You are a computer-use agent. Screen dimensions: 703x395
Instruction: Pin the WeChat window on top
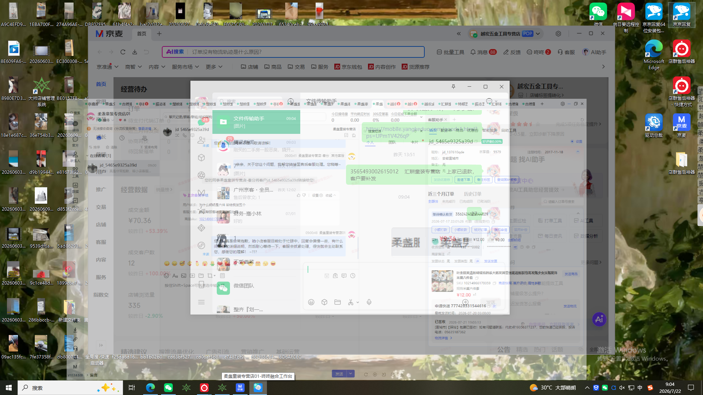(453, 87)
